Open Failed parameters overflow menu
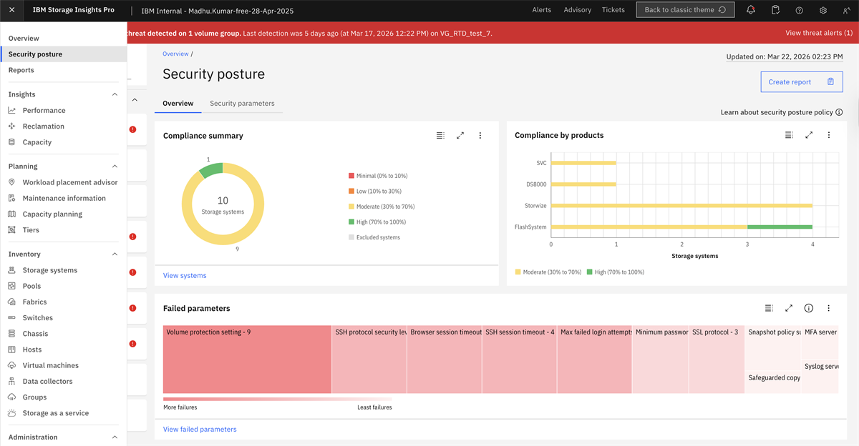859x446 pixels. pyautogui.click(x=829, y=308)
